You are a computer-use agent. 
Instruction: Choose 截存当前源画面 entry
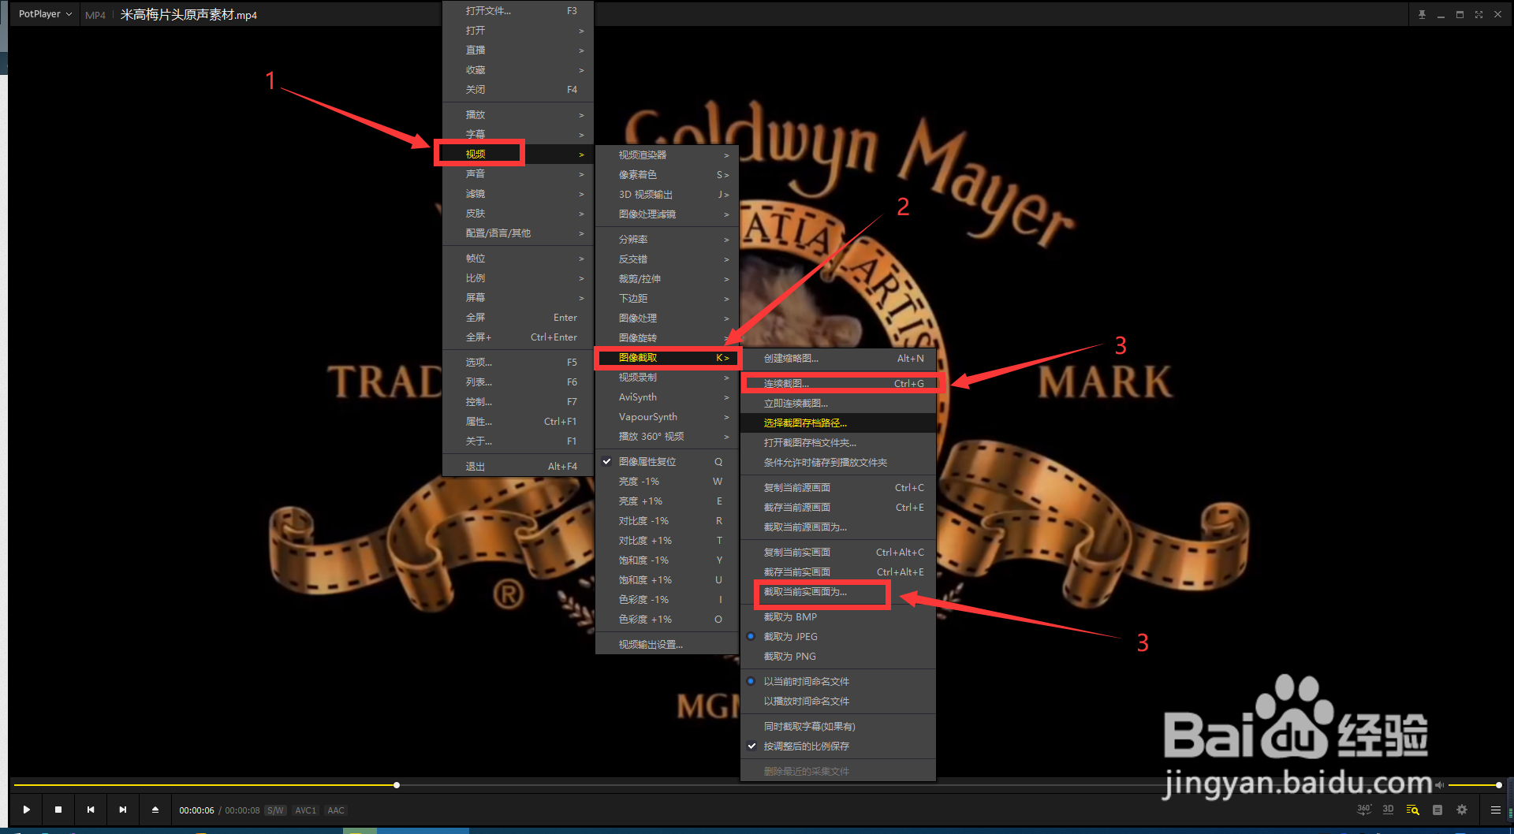pos(838,508)
